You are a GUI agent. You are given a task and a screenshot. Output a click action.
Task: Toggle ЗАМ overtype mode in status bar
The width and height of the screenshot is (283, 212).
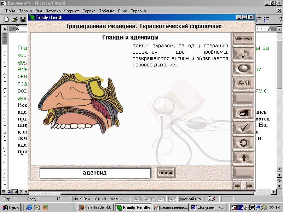coord(173,199)
